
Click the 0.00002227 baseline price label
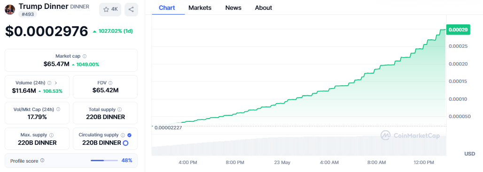click(168, 128)
